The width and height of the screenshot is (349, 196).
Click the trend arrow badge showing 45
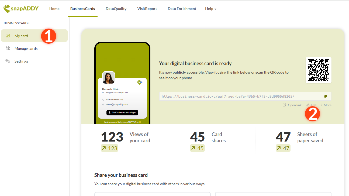tap(197, 148)
